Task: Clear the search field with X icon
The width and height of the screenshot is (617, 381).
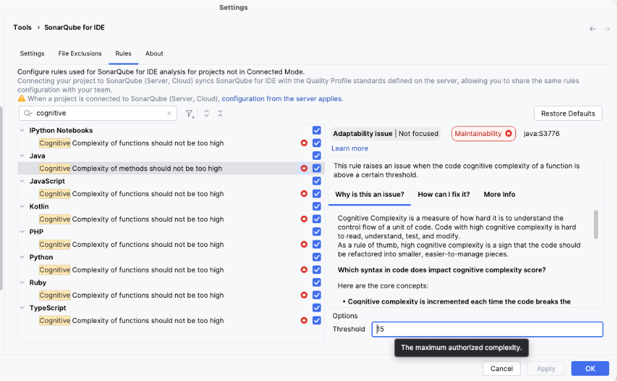Action: tap(170, 114)
